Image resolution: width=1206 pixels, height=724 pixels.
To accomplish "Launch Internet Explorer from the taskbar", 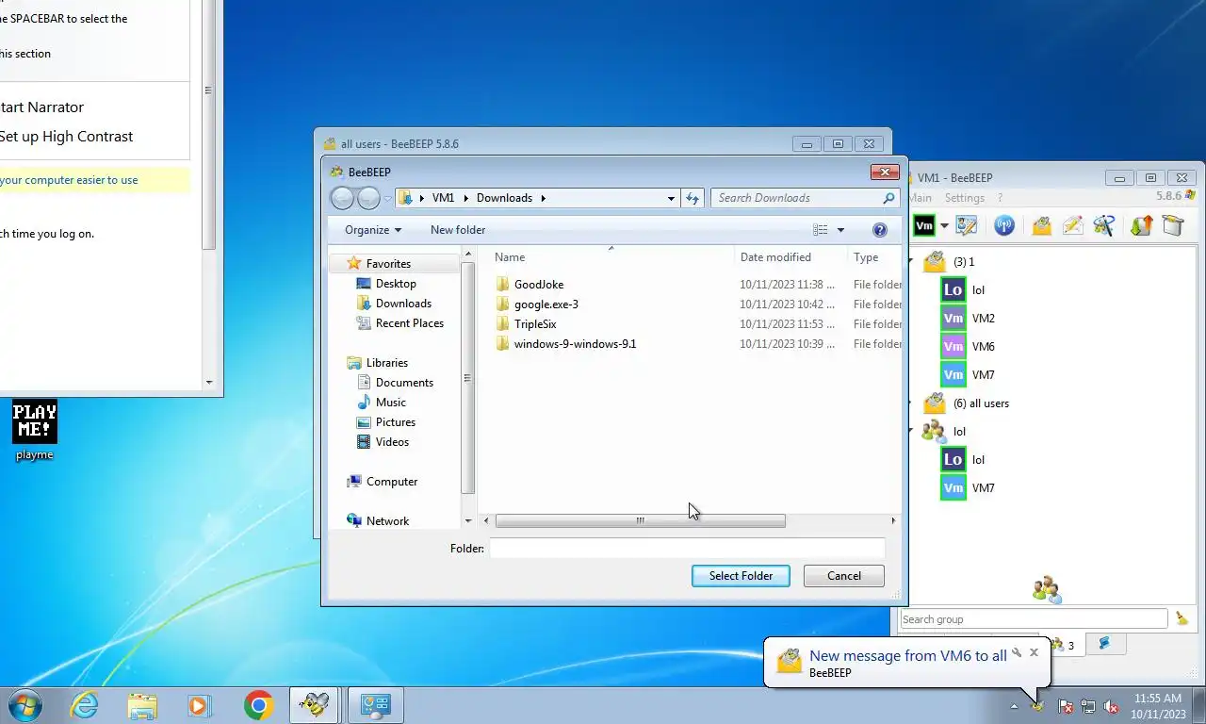I will tap(85, 705).
